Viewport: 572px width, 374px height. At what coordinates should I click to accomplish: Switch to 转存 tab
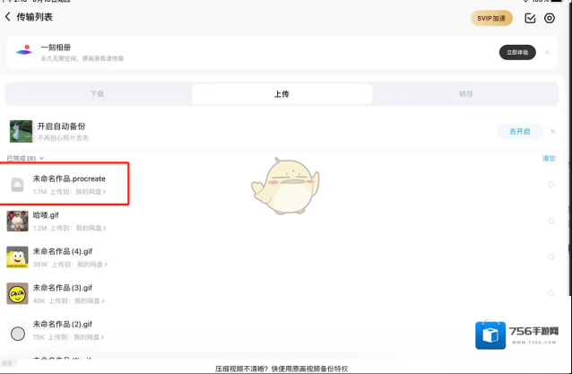(466, 94)
